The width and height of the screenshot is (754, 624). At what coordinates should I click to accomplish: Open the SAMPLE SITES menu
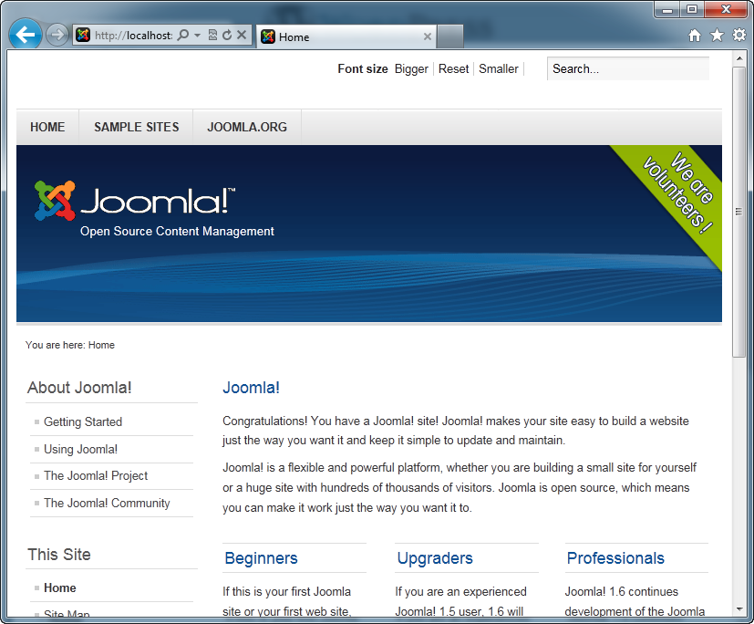tap(136, 127)
